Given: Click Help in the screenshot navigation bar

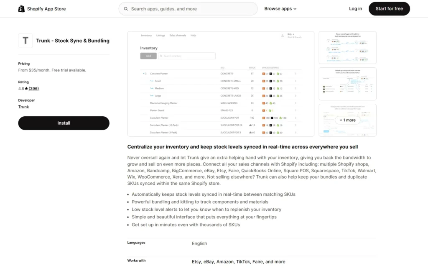Looking at the screenshot, I should tap(193, 36).
